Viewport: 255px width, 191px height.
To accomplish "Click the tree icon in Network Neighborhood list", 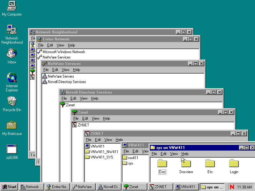I will pyautogui.click(x=33, y=71).
